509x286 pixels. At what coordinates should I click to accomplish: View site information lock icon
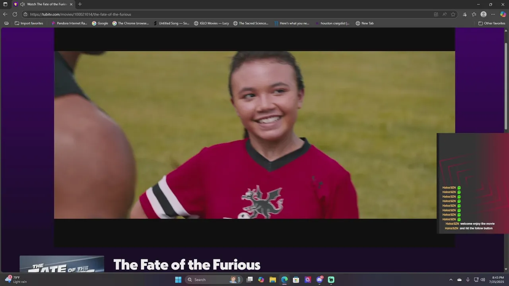click(25, 14)
